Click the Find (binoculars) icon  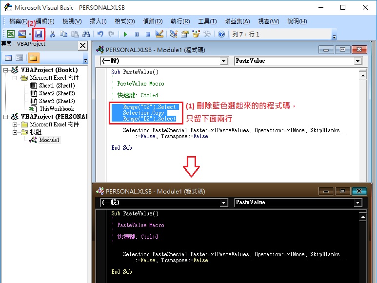[86, 34]
